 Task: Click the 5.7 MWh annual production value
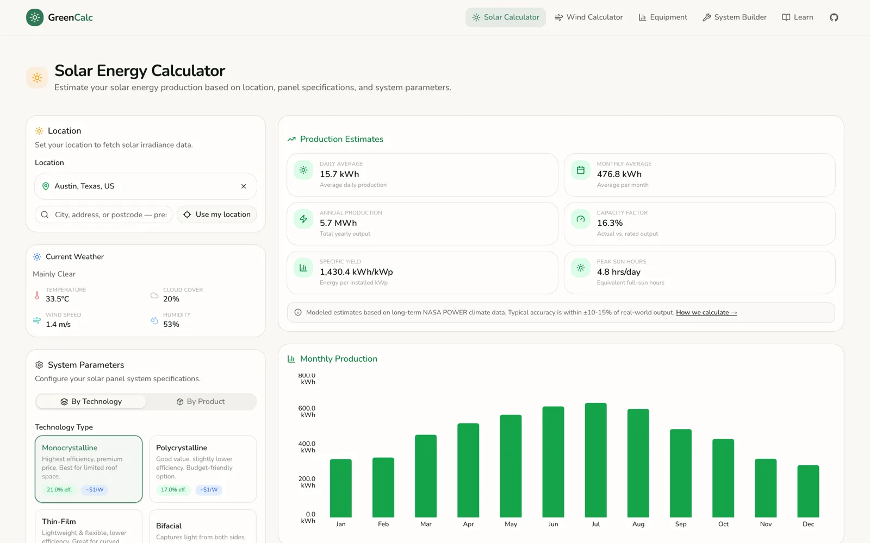coord(338,223)
